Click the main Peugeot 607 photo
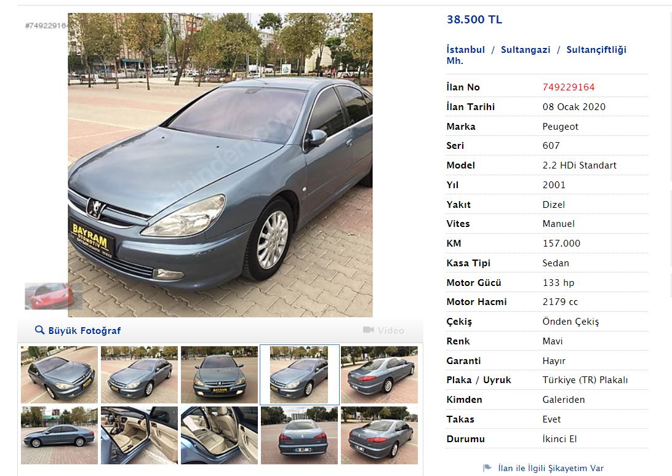The image size is (672, 476). pyautogui.click(x=220, y=165)
